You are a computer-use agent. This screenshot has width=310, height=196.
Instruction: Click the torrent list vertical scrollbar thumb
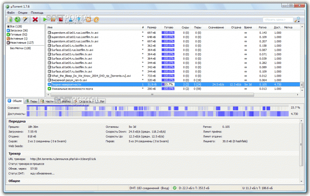tap(302, 85)
